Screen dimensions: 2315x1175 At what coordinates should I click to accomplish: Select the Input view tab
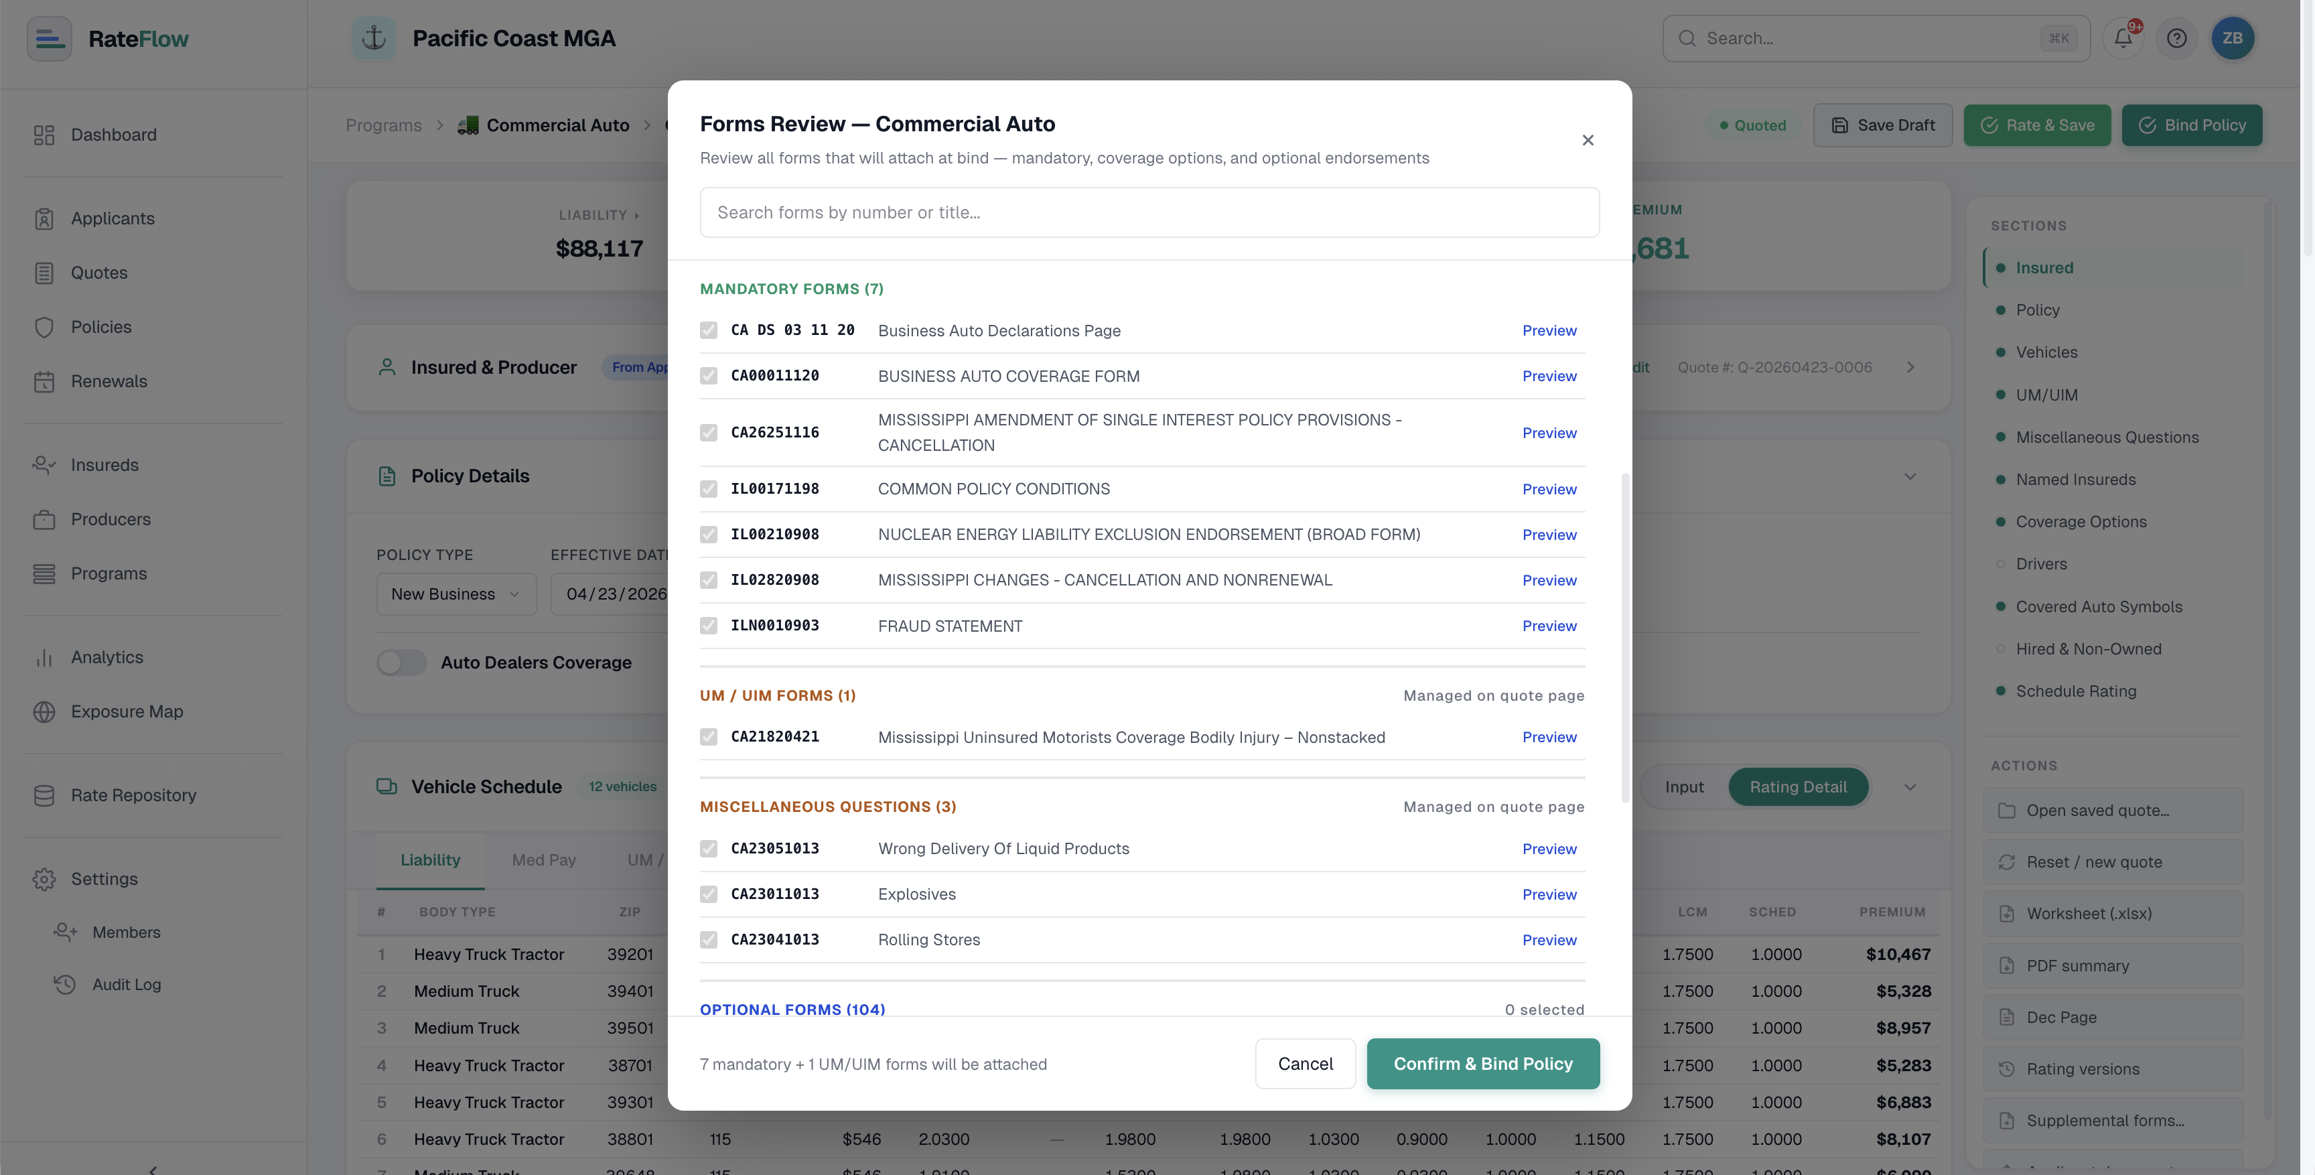click(1684, 788)
